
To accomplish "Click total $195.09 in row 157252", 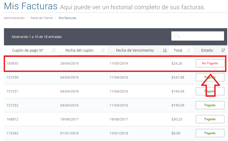I will click(178, 105).
